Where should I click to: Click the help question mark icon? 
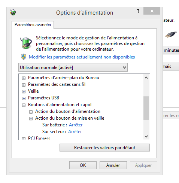138,11
